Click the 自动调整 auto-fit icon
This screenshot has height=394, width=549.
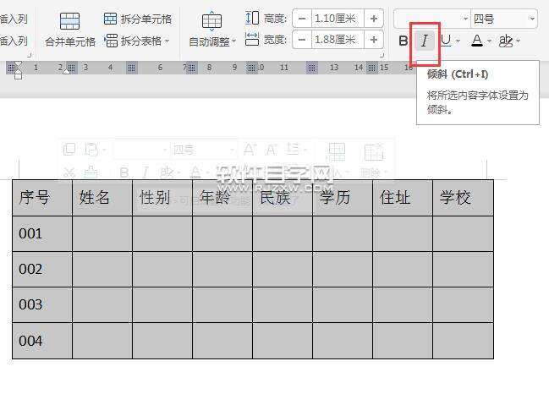coord(211,21)
